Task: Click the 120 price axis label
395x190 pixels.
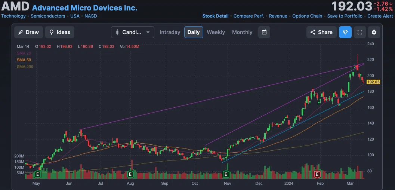Action: click(x=371, y=140)
